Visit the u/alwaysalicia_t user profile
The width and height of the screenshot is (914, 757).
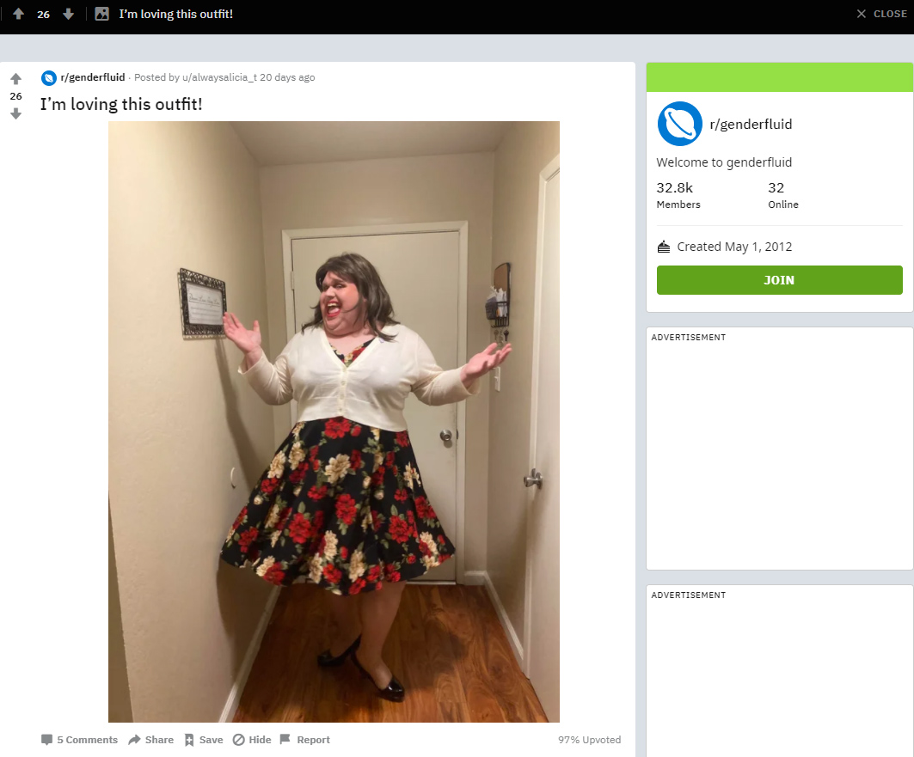click(219, 77)
